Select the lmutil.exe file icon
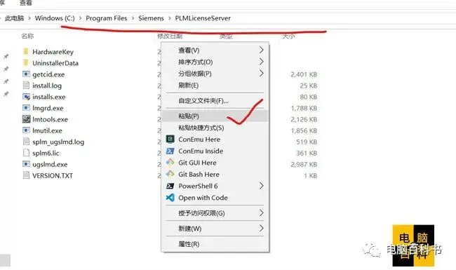456x270 pixels. pyautogui.click(x=26, y=130)
